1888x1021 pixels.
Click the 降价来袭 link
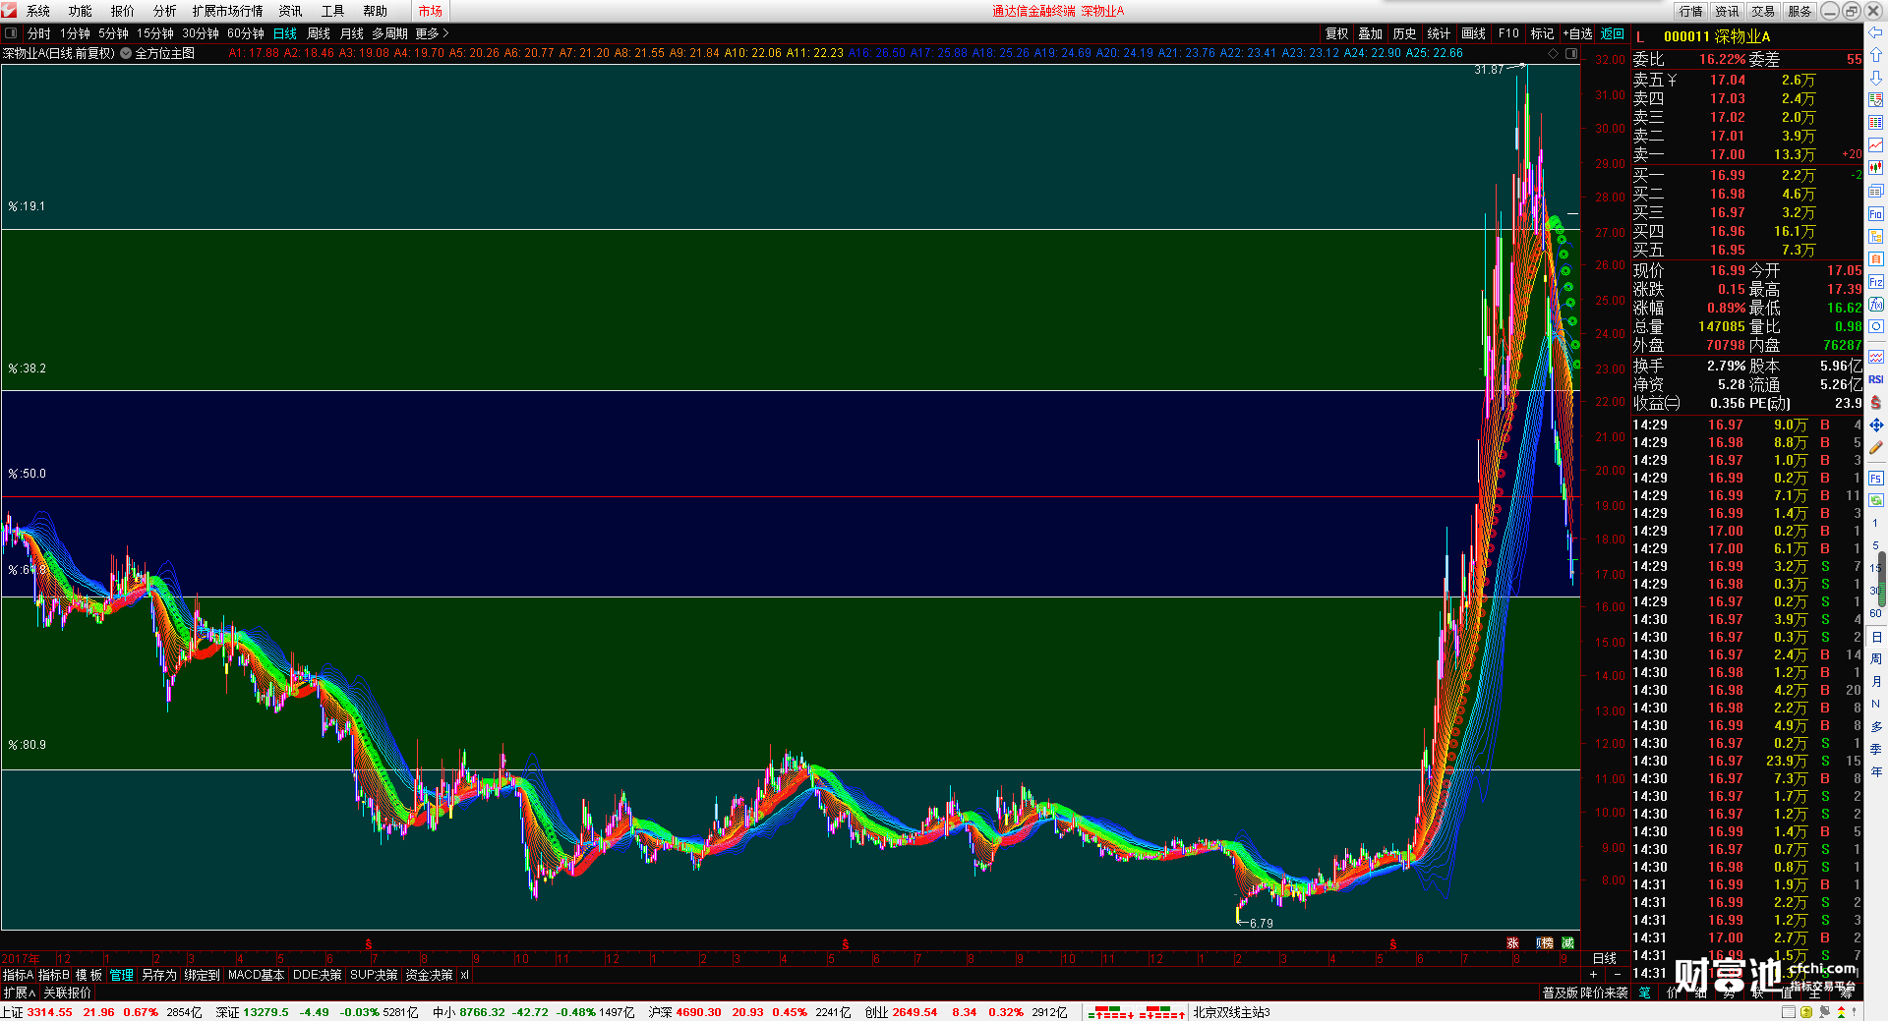point(1603,993)
